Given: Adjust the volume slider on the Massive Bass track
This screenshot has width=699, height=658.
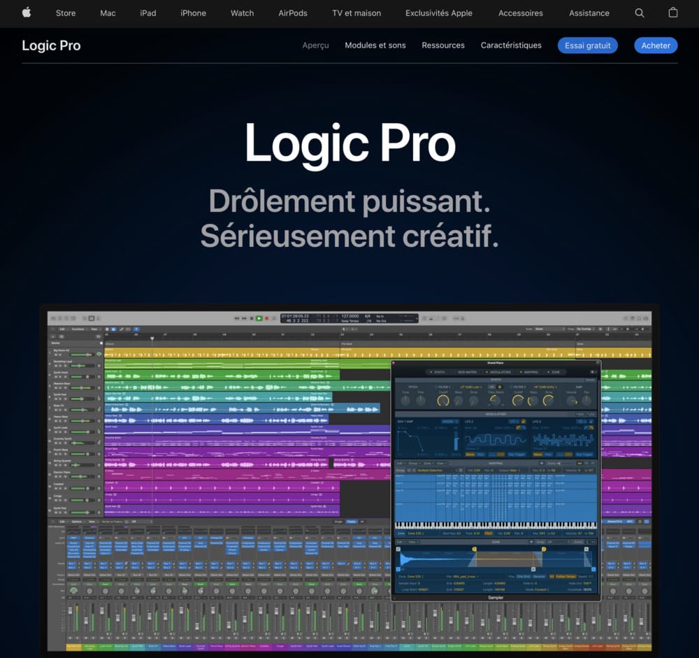Looking at the screenshot, I should pyautogui.click(x=81, y=388).
